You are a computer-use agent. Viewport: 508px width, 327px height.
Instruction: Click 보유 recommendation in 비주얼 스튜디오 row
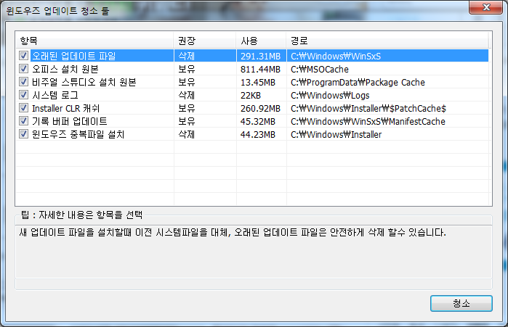pyautogui.click(x=187, y=82)
